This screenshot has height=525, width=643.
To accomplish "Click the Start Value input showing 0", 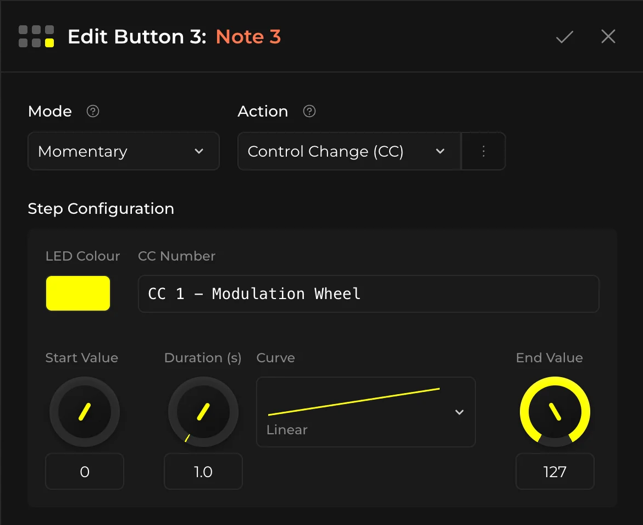I will pos(84,471).
